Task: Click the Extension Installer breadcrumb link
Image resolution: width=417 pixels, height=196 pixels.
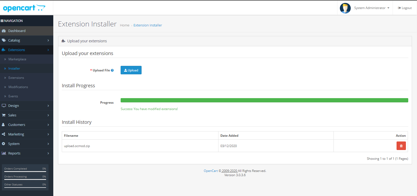Action: coord(148,25)
